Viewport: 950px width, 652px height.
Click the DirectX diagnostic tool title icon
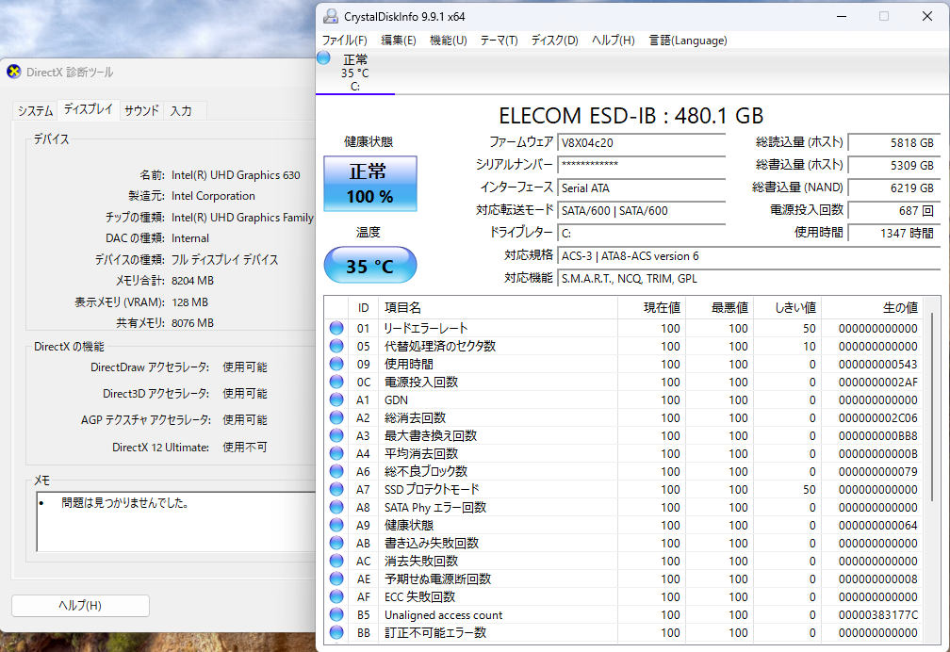(14, 73)
